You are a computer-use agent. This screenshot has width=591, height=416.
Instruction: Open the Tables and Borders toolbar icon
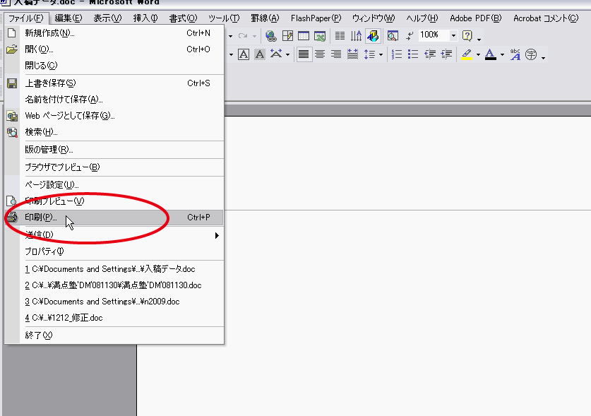tap(287, 36)
